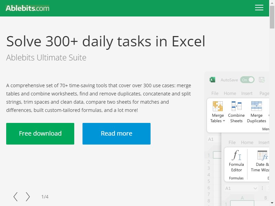Click the 'Solve 300+ daily tasks in Excel' heading

[x=106, y=42]
